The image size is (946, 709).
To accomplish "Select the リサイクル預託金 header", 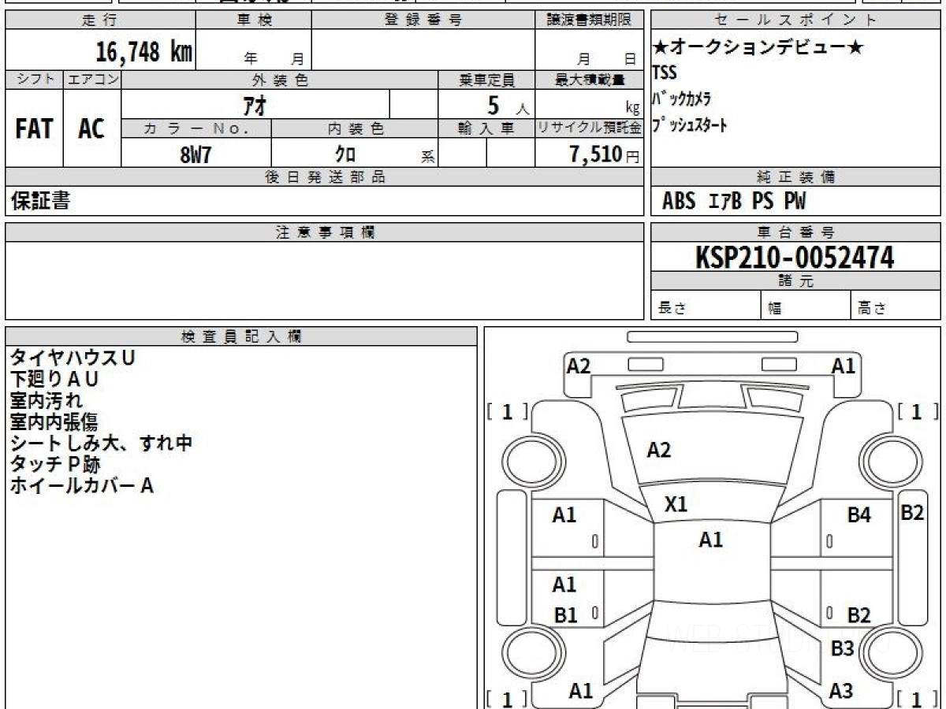I will tap(589, 128).
